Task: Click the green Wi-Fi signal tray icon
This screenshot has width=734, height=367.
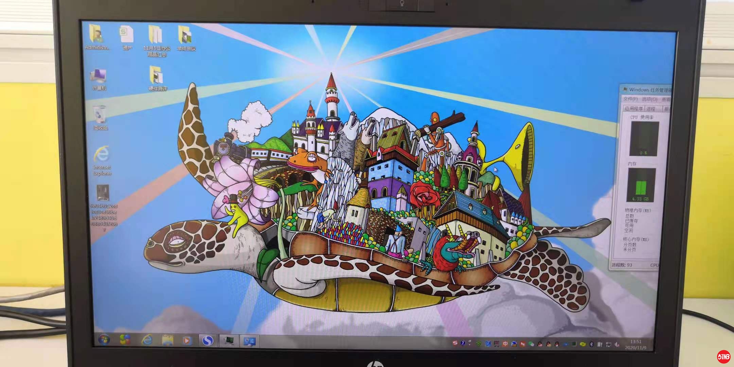Action: pyautogui.click(x=478, y=344)
